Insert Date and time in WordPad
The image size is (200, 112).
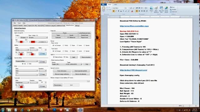(161, 9)
